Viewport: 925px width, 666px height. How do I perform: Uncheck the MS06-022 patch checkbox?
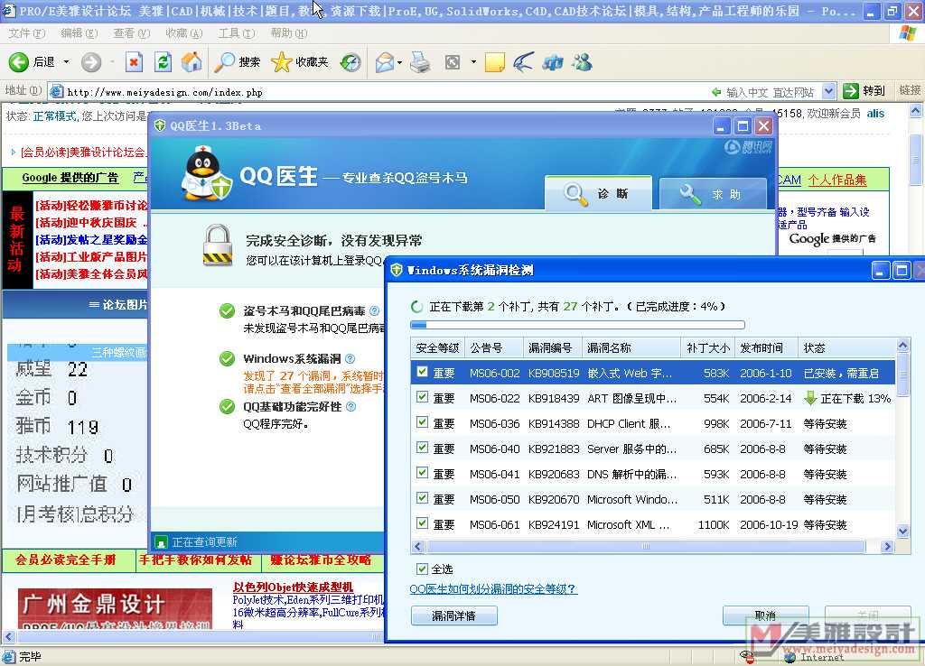tap(422, 397)
